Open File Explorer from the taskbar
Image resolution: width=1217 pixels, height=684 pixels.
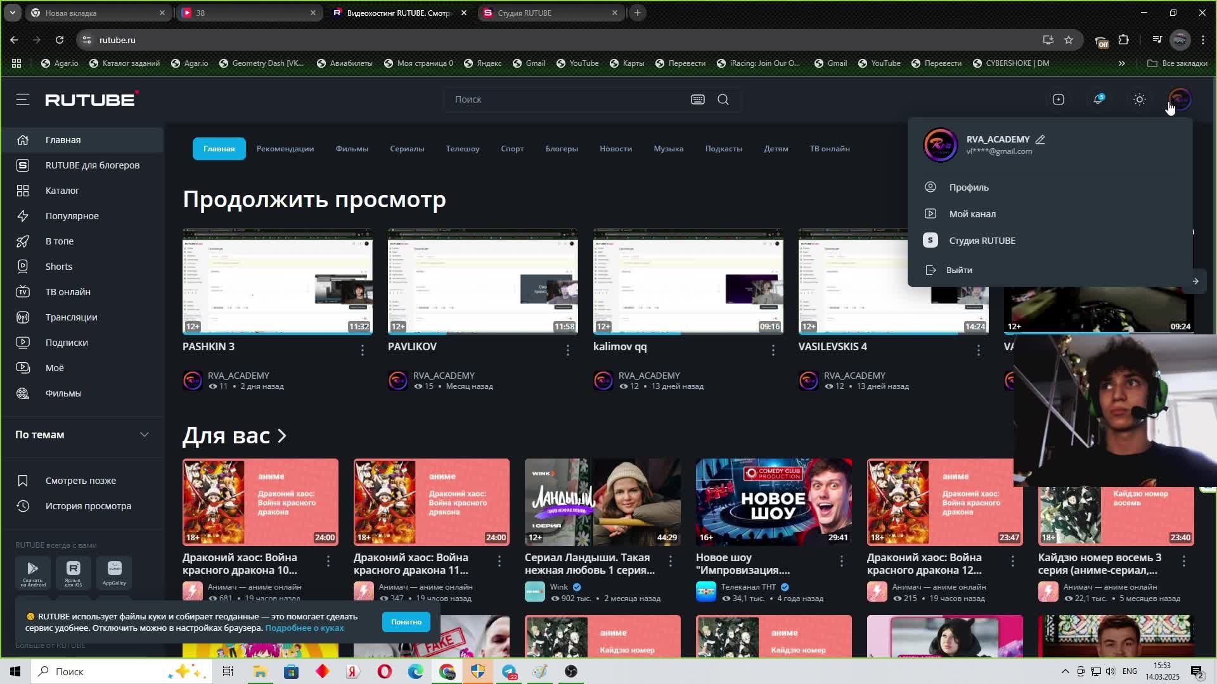tap(260, 671)
